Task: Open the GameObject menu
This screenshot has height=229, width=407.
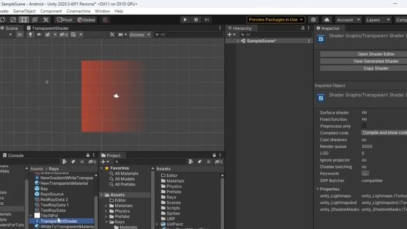Action: 24,11
